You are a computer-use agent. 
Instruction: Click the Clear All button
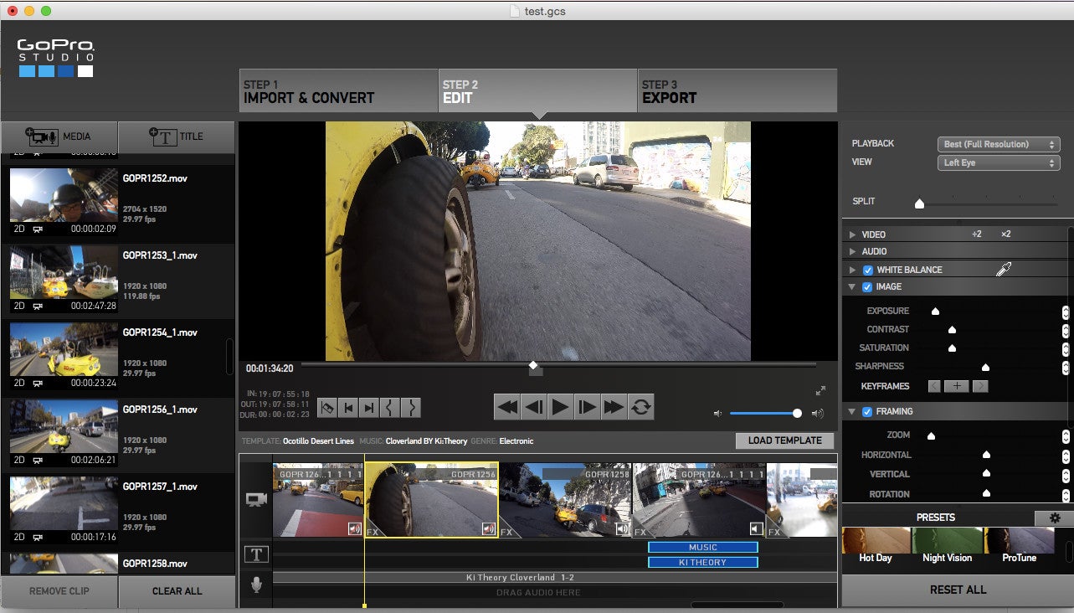(177, 590)
